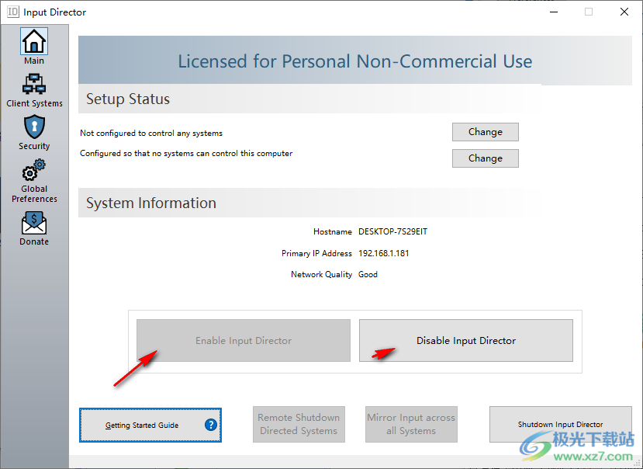Select the IP address 192.168.1.181
Screen dimensions: 643x469
[x=383, y=253]
